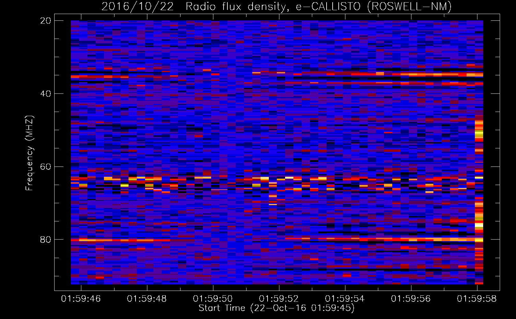Click the 01:59:56 time tick label
Image resolution: width=516 pixels, height=319 pixels.
coord(411,299)
